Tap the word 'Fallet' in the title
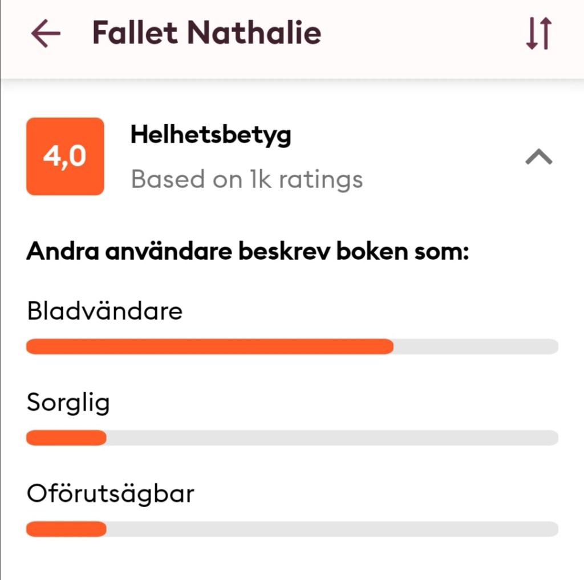 (135, 33)
